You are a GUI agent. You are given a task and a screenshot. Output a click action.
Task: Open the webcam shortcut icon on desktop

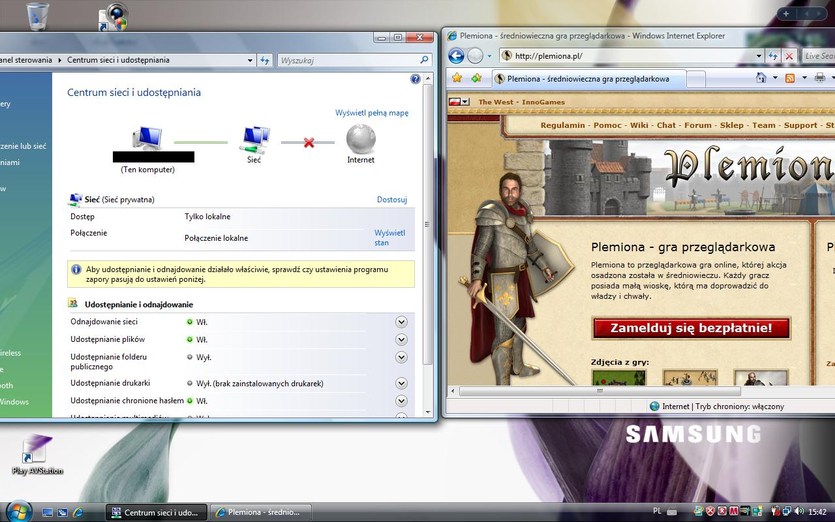pos(113,18)
